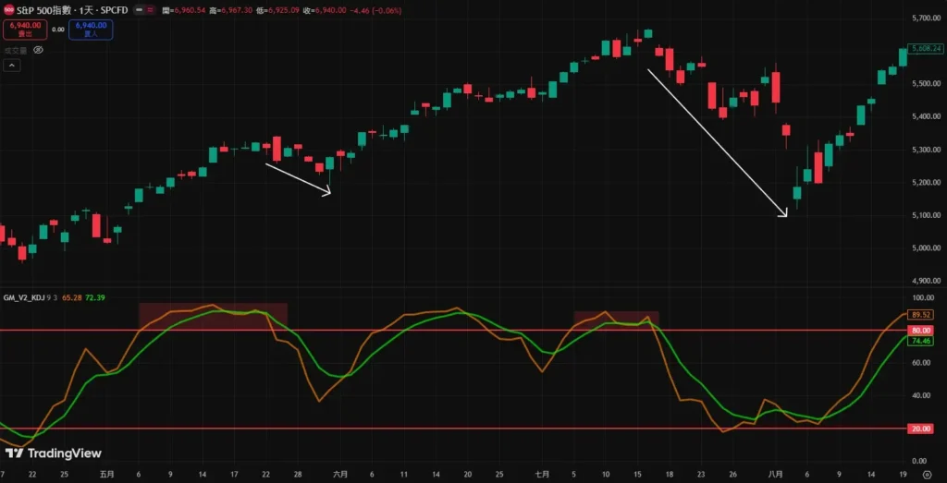This screenshot has height=483, width=947.
Task: Click the orange 89.52 KDJ value label
Action: click(921, 315)
